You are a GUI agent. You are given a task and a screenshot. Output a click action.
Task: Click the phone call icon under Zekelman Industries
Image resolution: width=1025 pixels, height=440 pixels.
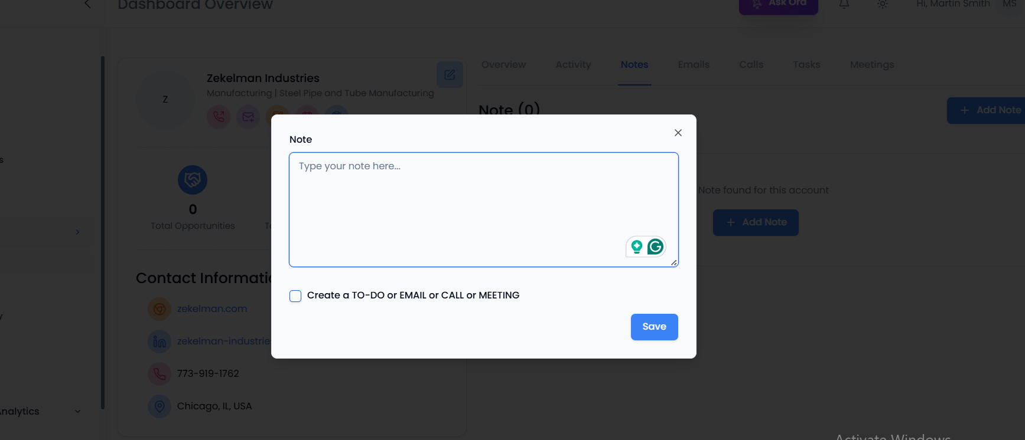[219, 117]
